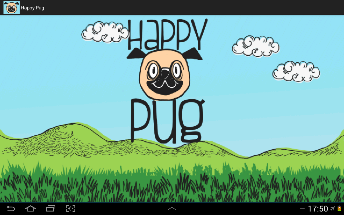Tap the pug's left black ear

tap(137, 53)
